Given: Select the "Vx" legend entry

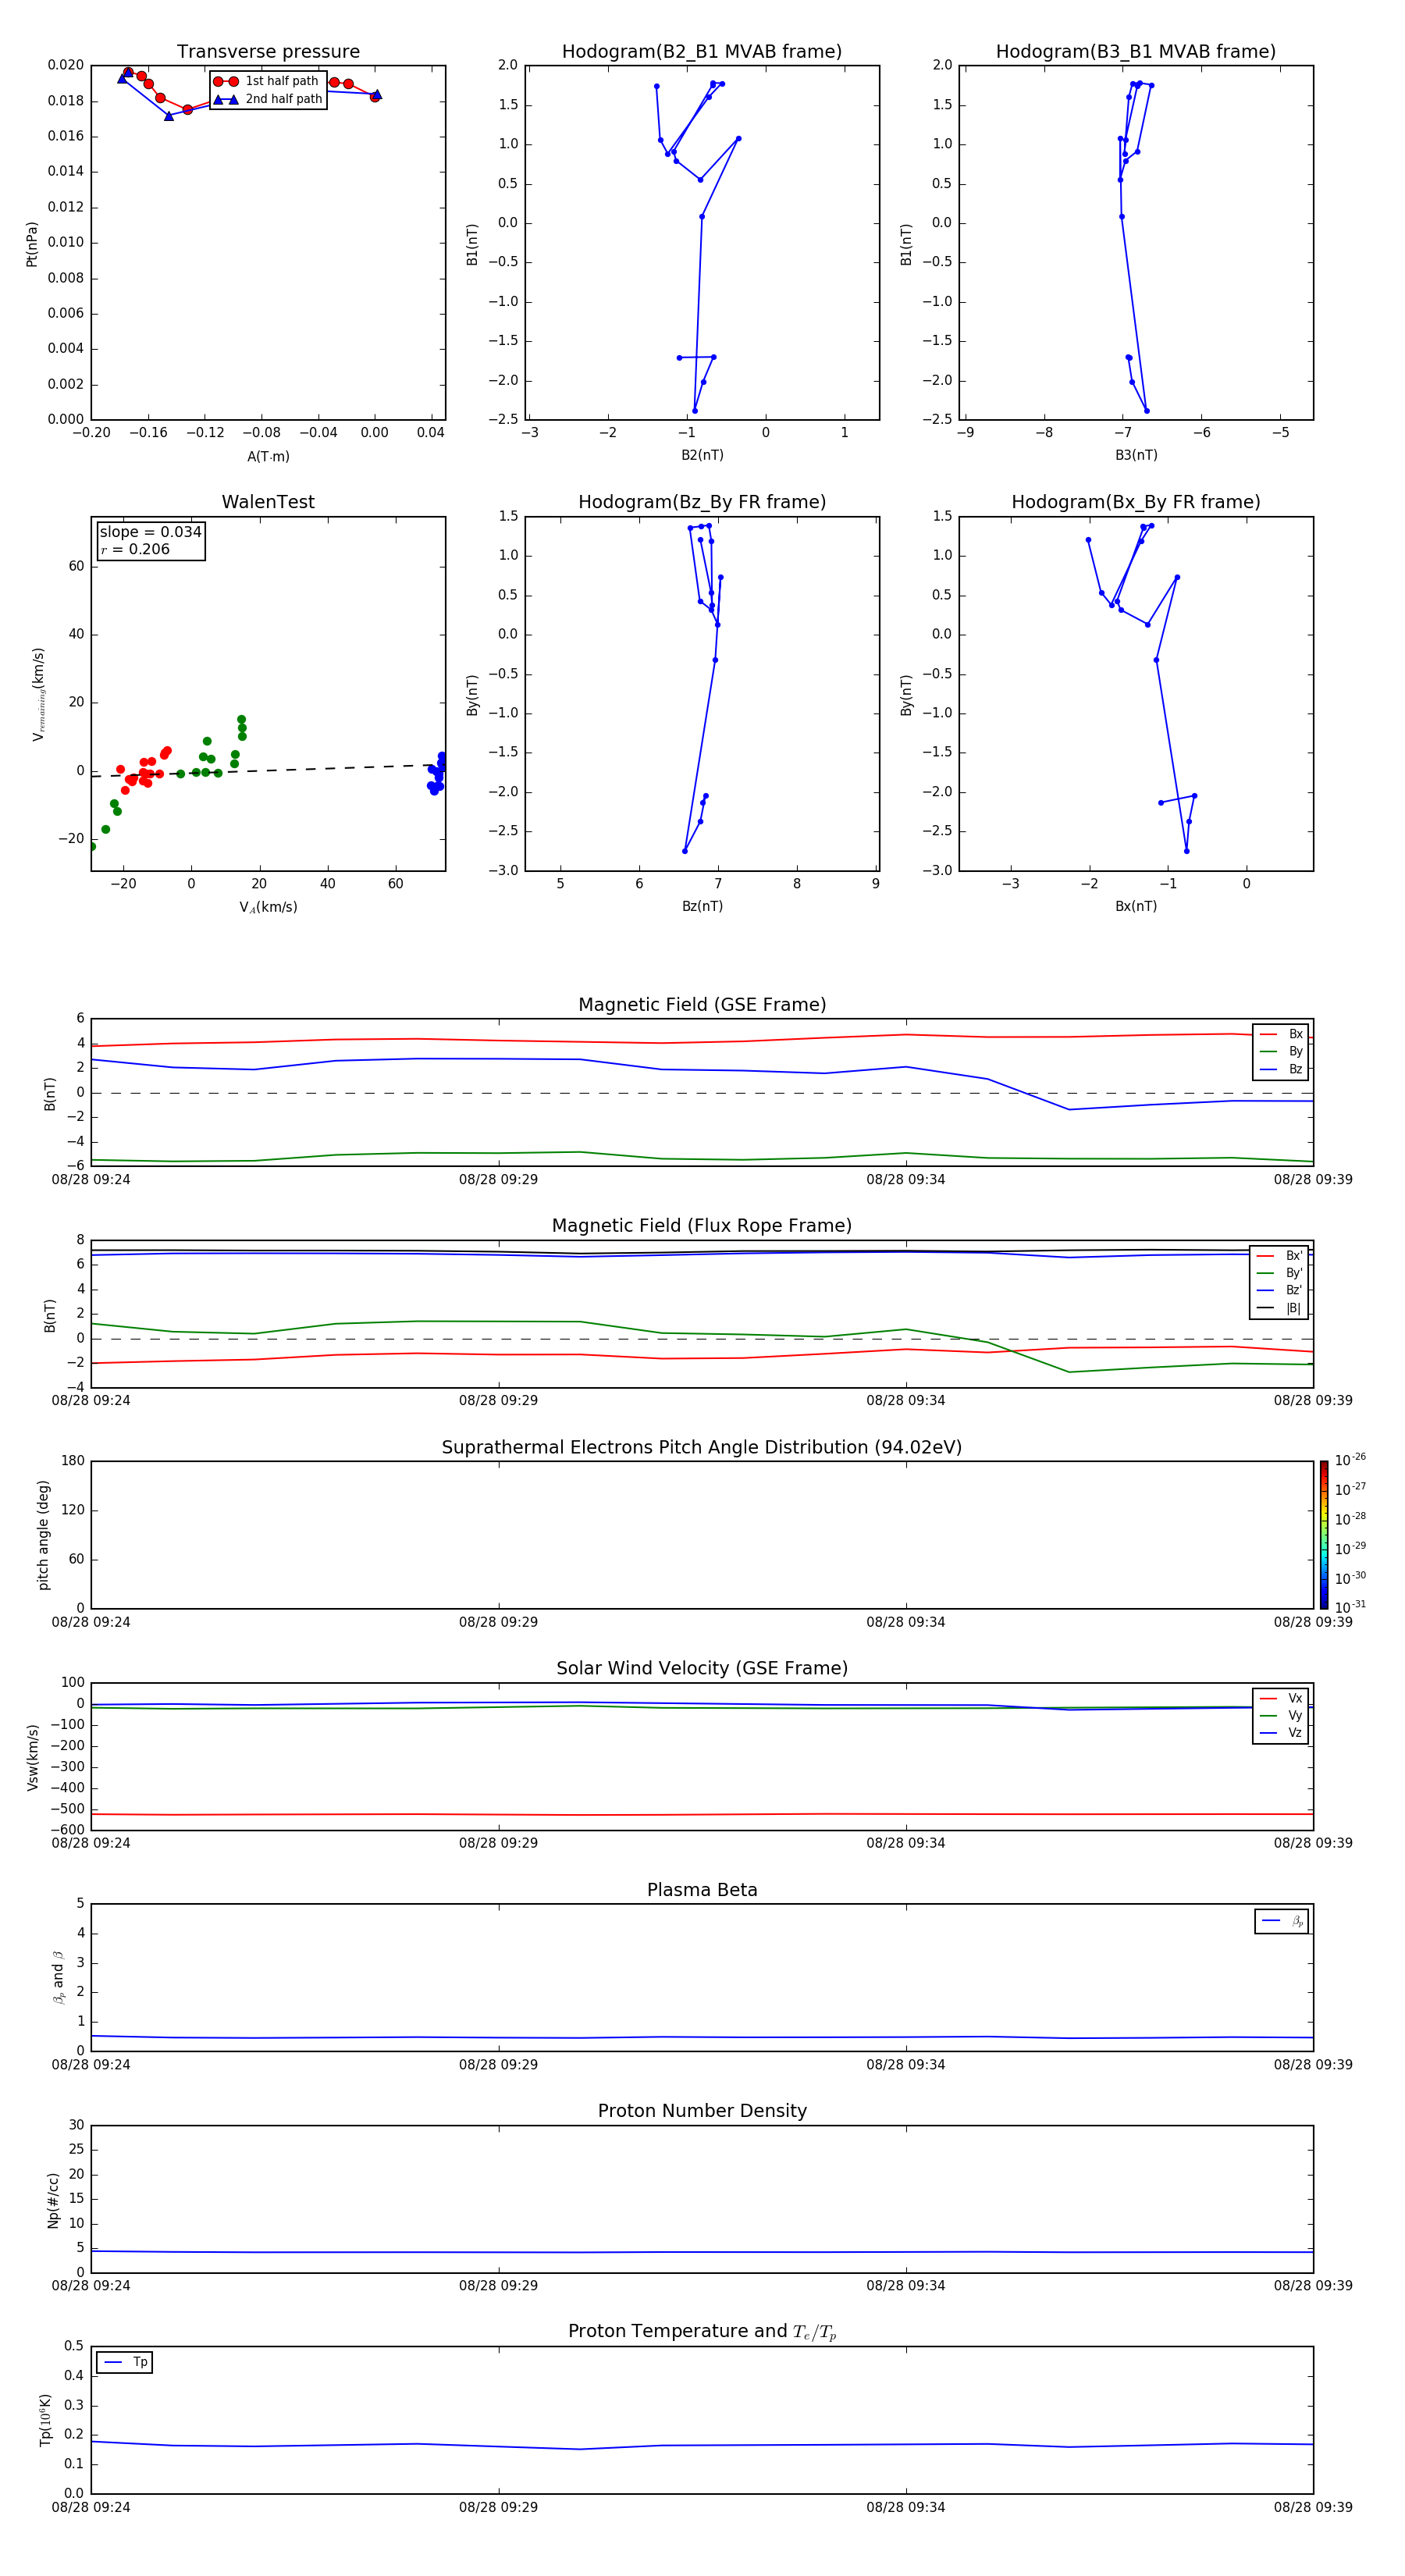Looking at the screenshot, I should (x=1281, y=1698).
